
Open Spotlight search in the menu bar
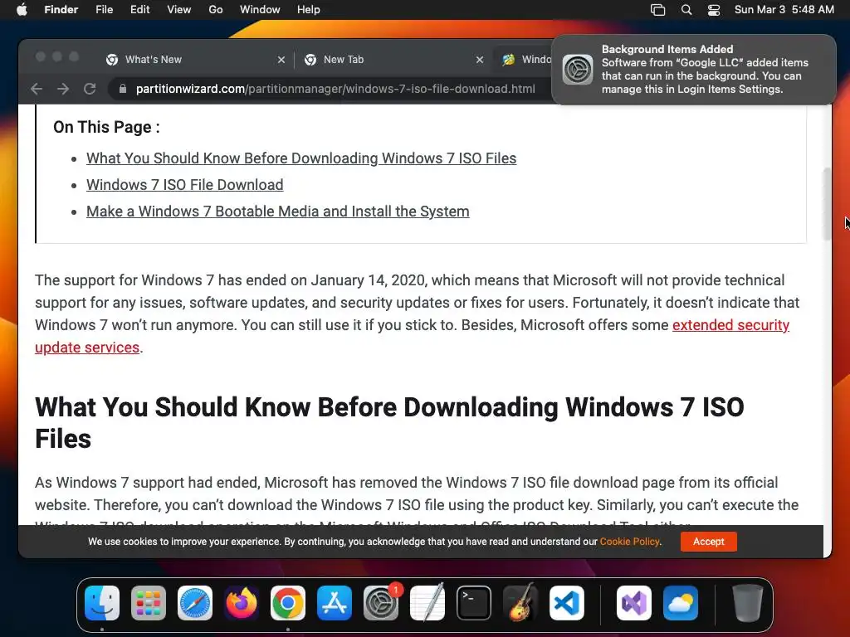click(686, 10)
